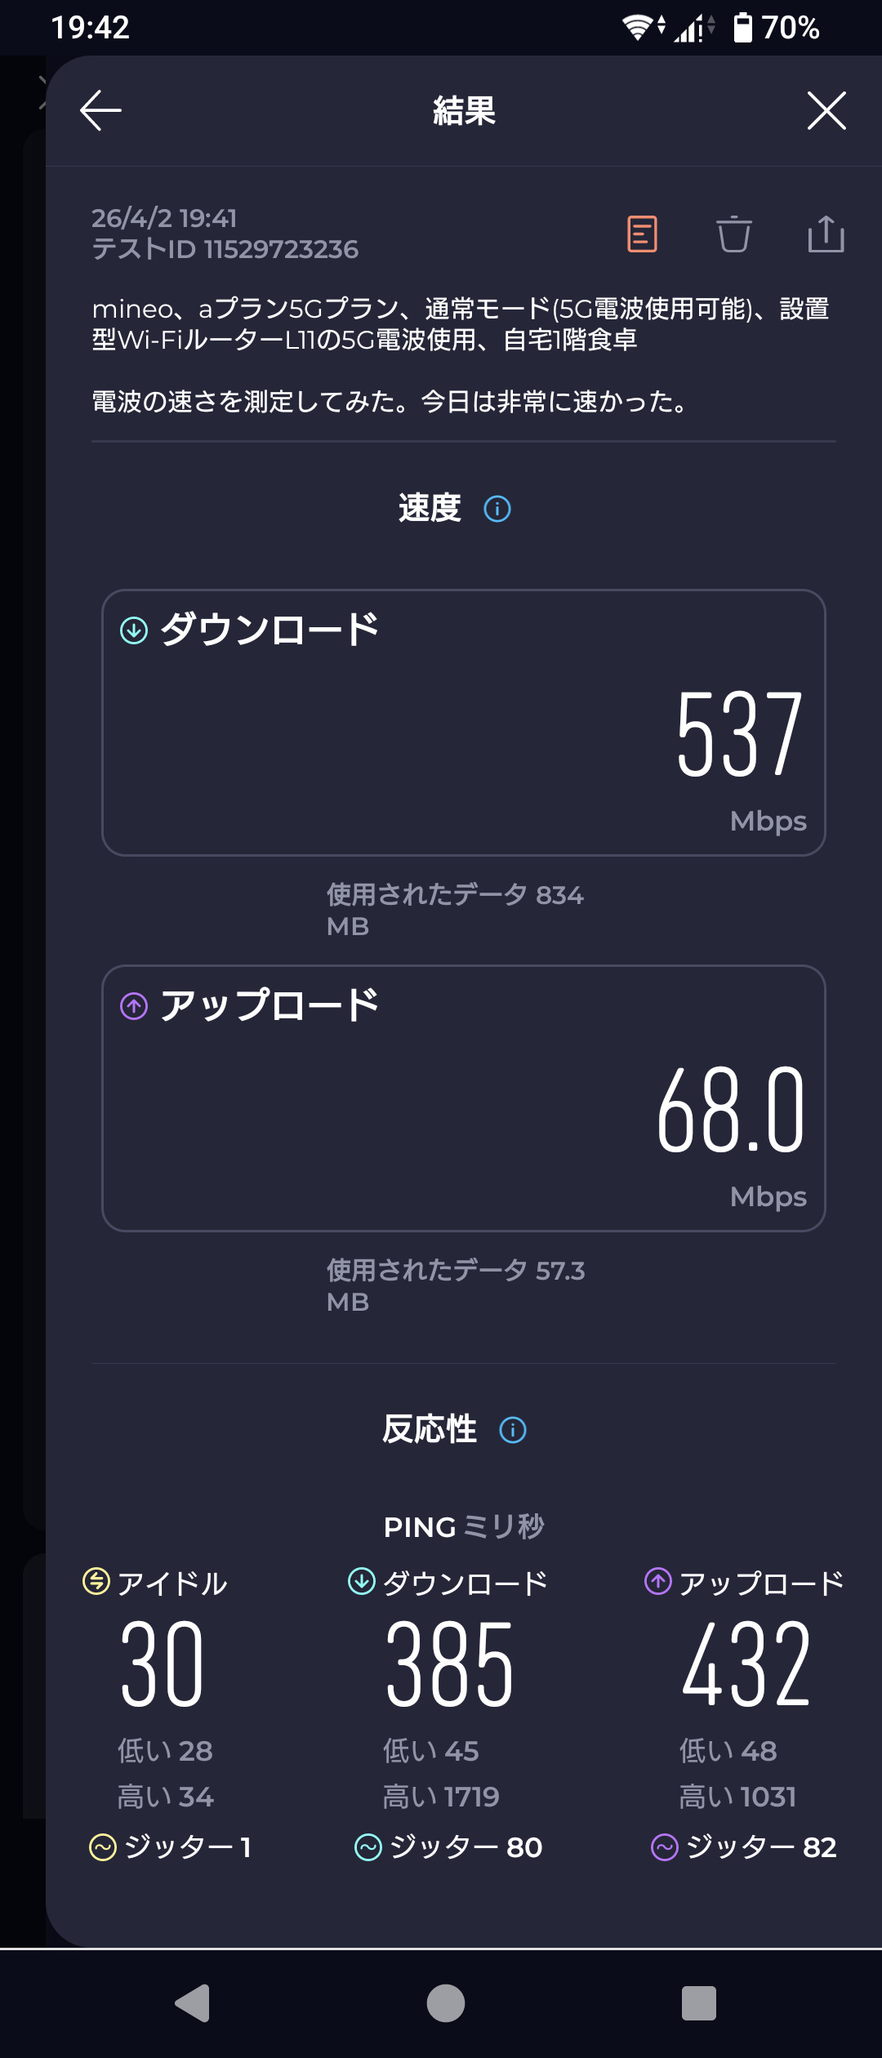Tap the upload arrow icon in アップロード card
This screenshot has height=2058, width=882.
(x=134, y=1006)
